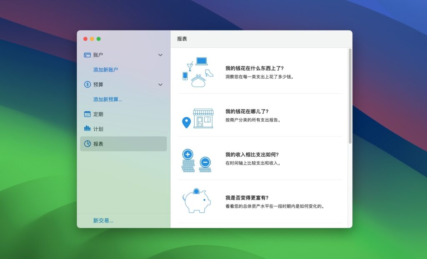This screenshot has width=427, height=259.
Task: Collapse the 预算 section chevron
Action: coord(160,85)
